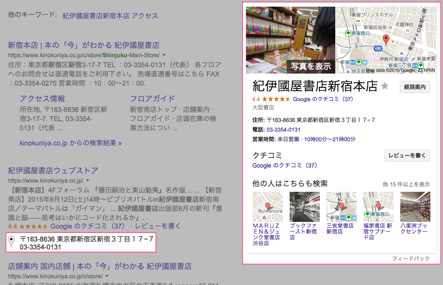The width and height of the screenshot is (443, 285).
Task: Open the 八重洲ブックセンター photo thumbnail
Action: (x=415, y=207)
